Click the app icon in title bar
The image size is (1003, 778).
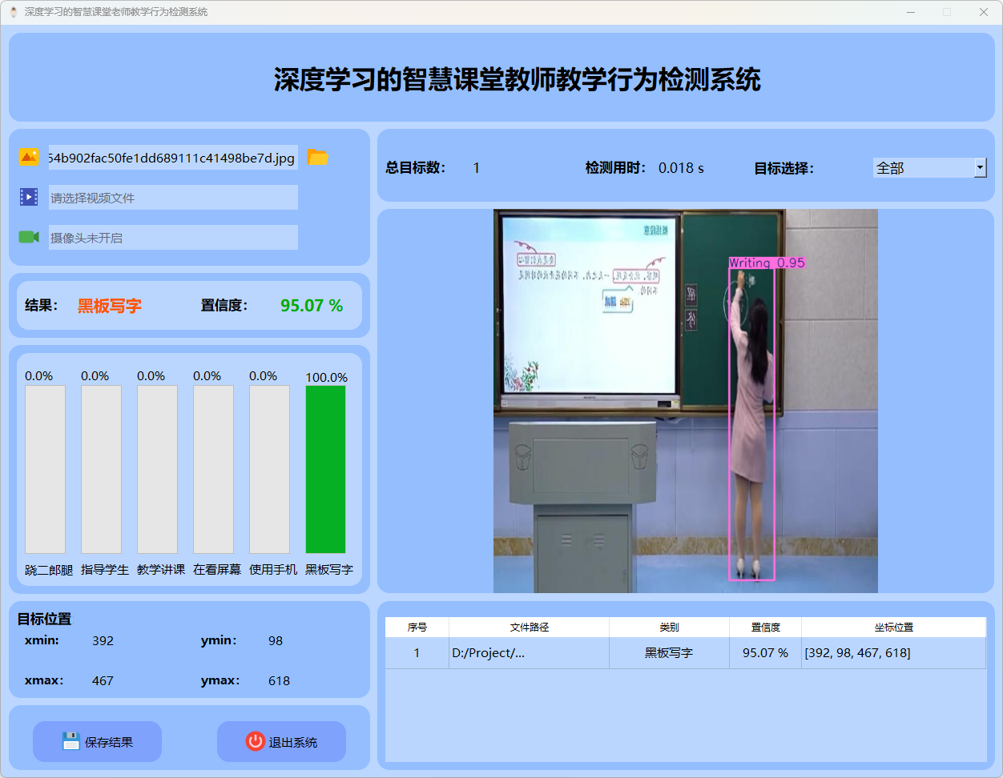(14, 12)
